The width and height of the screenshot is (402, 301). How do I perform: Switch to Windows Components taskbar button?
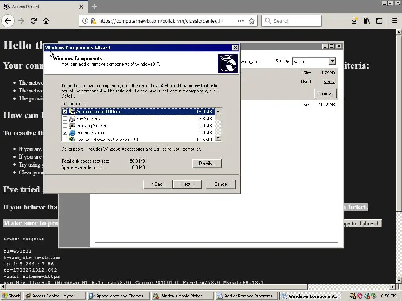pos(311,296)
